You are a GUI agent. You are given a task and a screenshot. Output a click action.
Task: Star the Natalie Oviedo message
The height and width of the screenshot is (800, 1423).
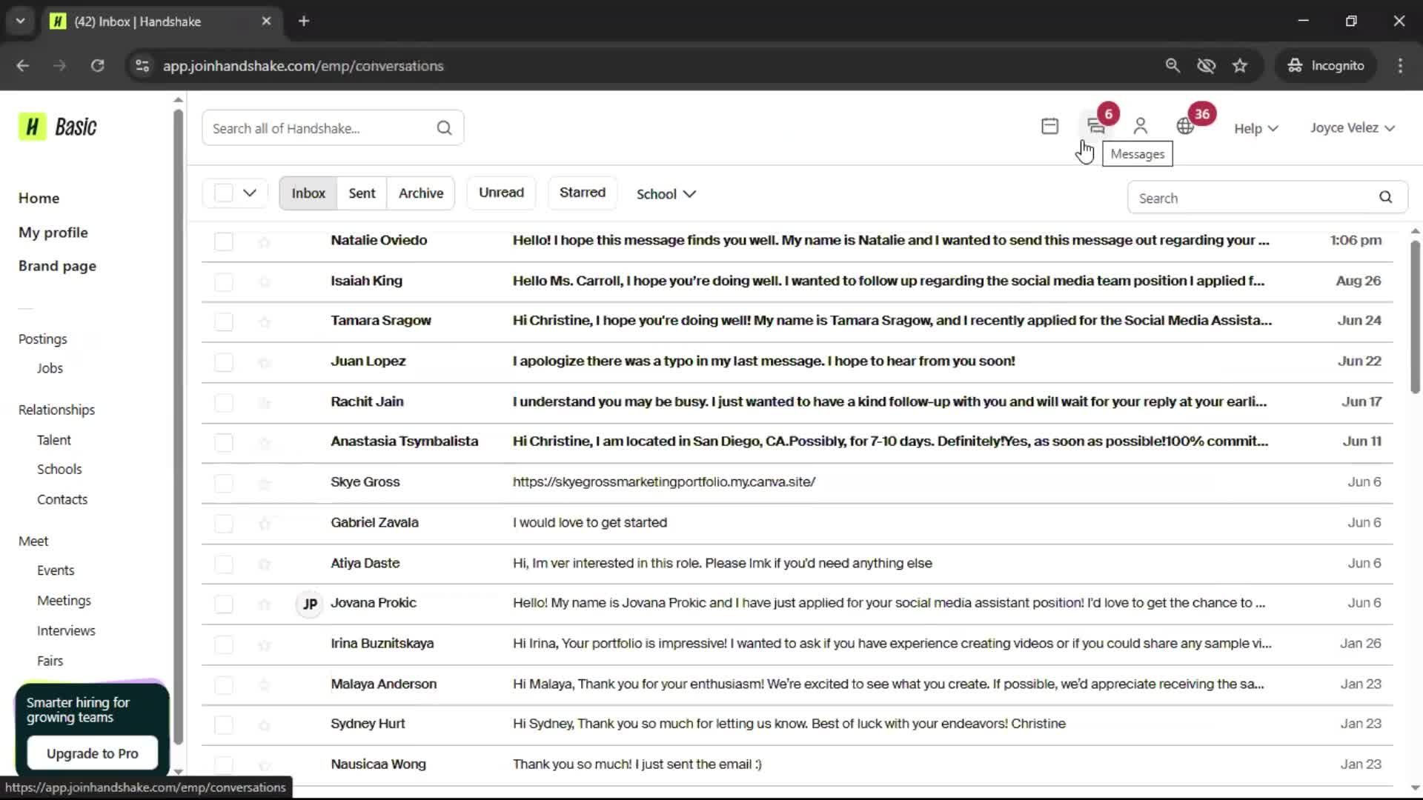point(265,242)
